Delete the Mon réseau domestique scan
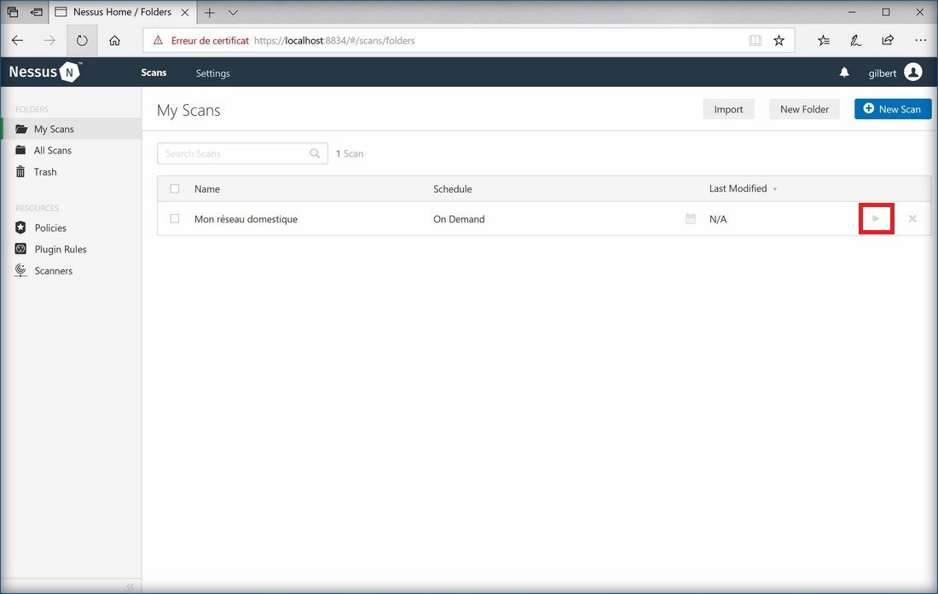The height and width of the screenshot is (594, 938). coord(912,219)
